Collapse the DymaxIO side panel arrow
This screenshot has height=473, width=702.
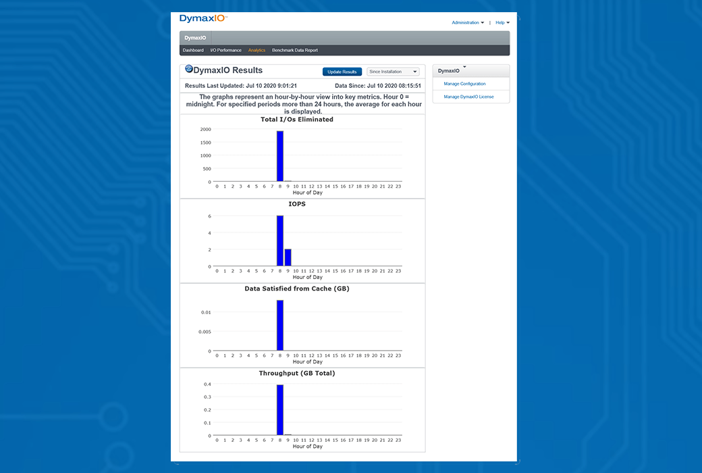point(464,67)
